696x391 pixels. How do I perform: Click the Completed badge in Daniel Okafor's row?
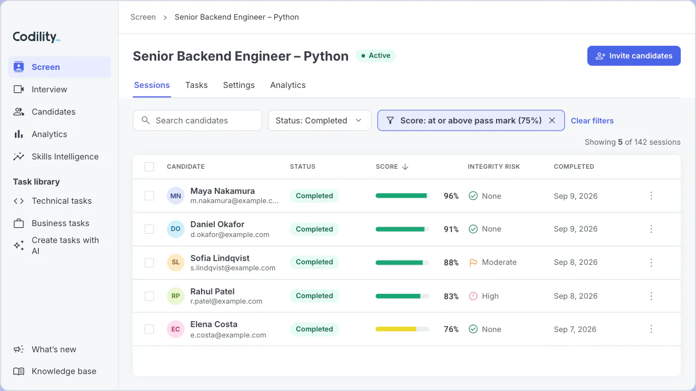click(314, 229)
